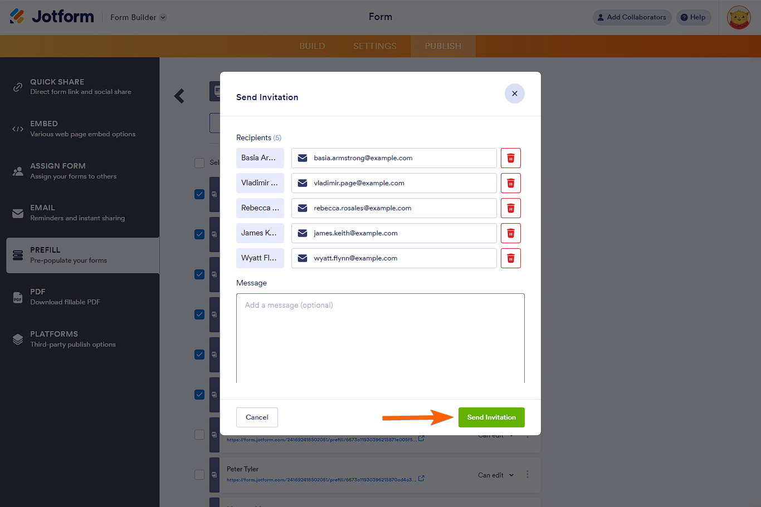The image size is (761, 507).
Task: Open external link icon for Peter Tyler
Action: click(421, 479)
